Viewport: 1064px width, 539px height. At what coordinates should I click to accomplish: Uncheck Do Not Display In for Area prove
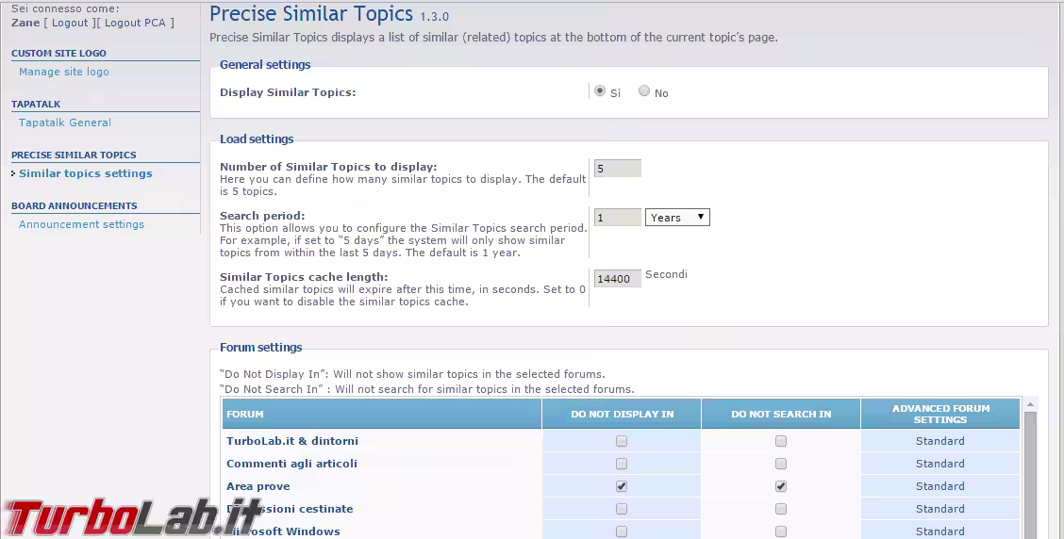(x=622, y=486)
